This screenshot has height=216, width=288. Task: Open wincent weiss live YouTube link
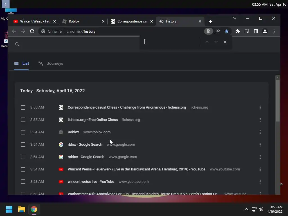91,182
